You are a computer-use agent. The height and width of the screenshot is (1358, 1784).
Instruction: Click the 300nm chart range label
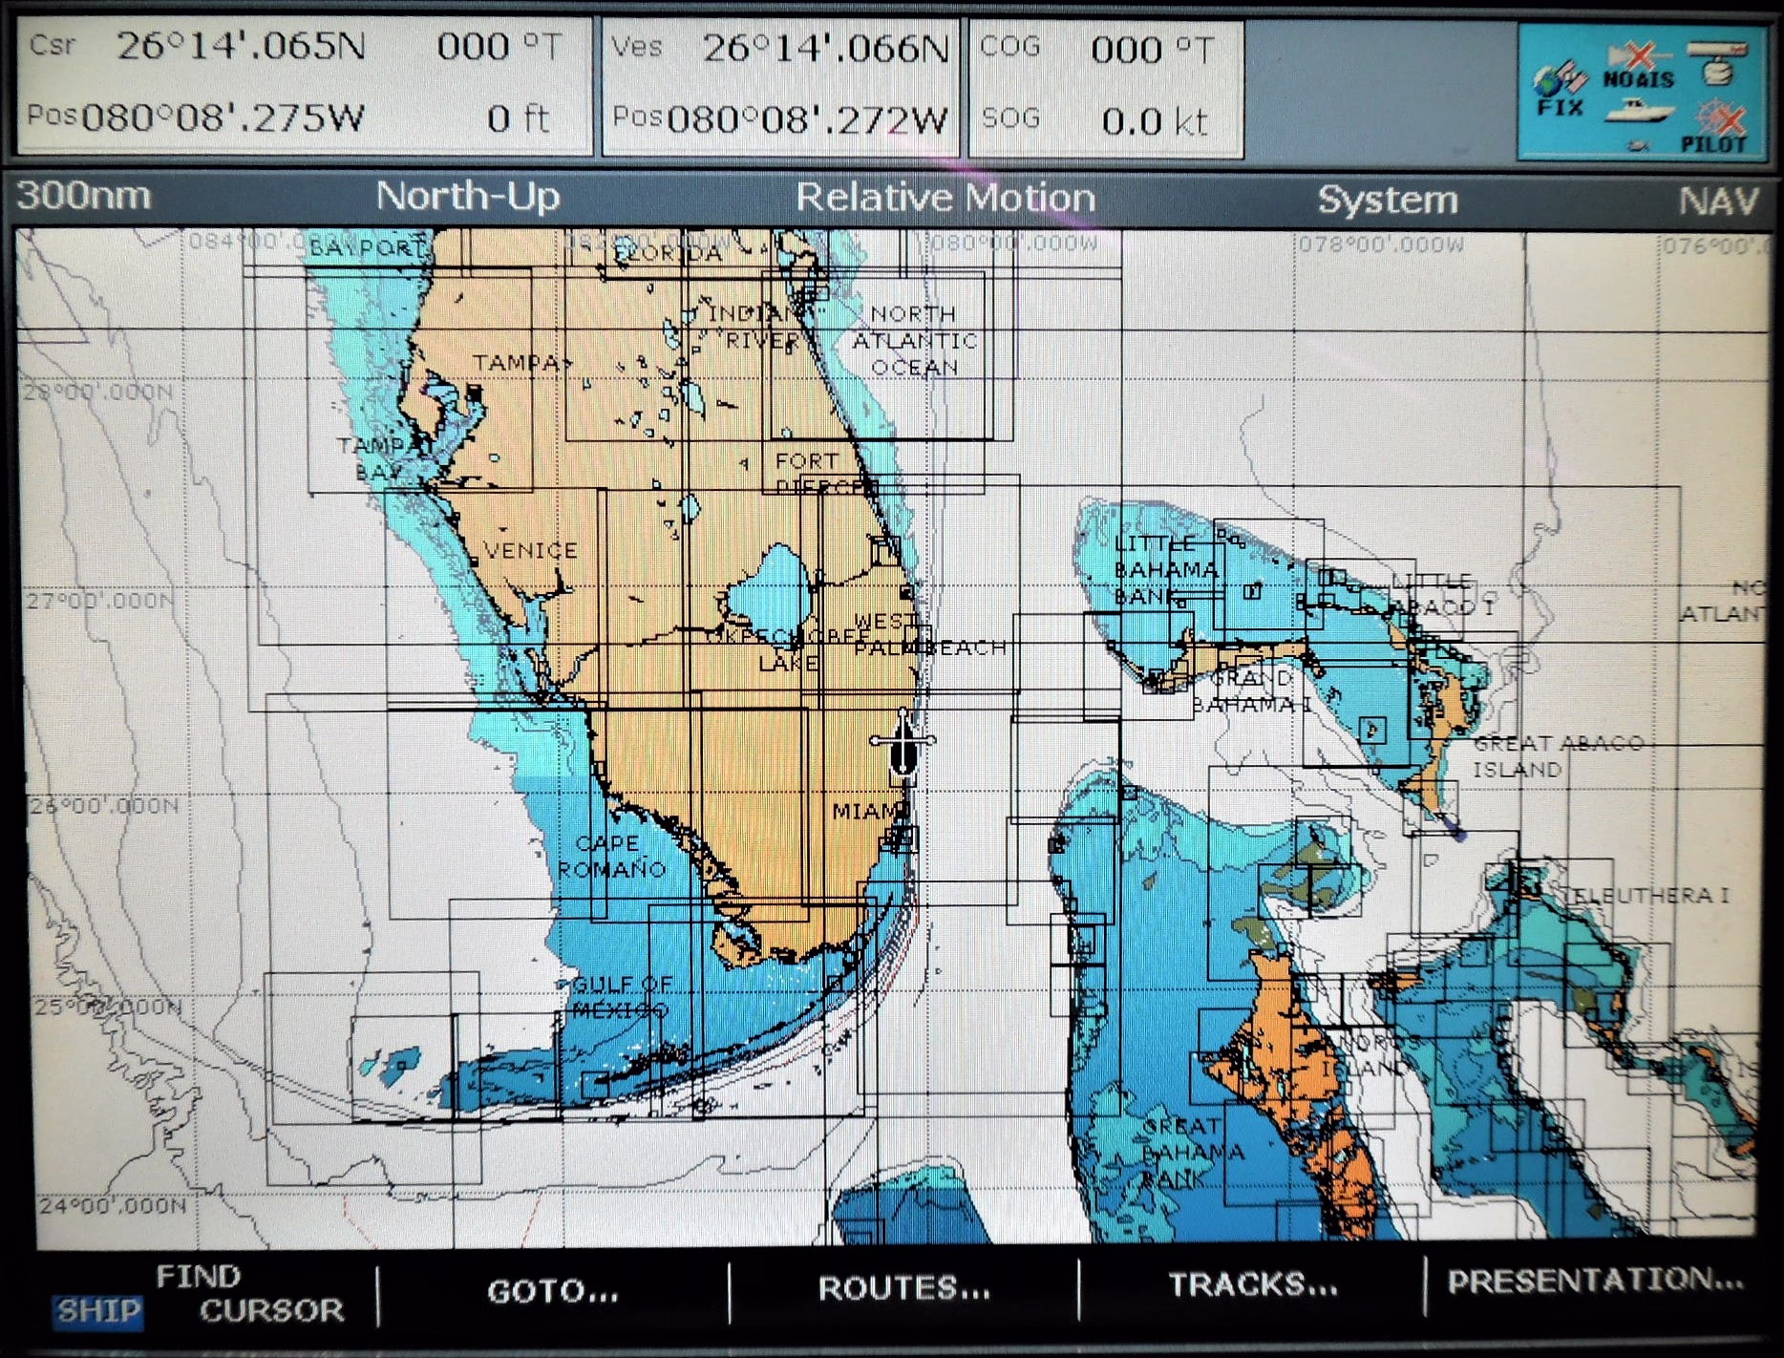tap(84, 196)
